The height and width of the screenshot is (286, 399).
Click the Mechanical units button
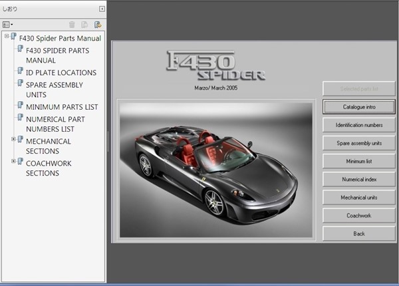[359, 198]
